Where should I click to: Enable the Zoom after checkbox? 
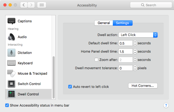[x=96, y=60]
